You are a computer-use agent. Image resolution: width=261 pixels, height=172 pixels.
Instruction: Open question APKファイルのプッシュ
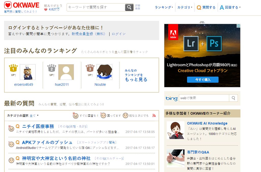click(x=47, y=142)
